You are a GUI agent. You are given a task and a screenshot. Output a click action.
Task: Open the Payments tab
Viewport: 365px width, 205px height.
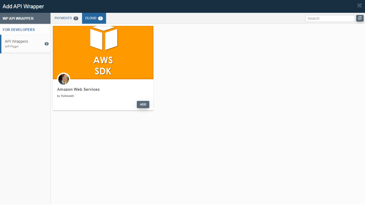pyautogui.click(x=66, y=18)
